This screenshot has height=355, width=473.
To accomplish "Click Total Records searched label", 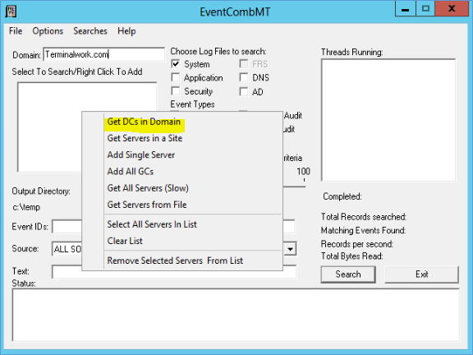I will pyautogui.click(x=364, y=217).
